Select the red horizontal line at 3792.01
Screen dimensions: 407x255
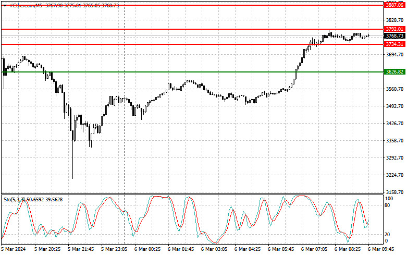[192, 29]
